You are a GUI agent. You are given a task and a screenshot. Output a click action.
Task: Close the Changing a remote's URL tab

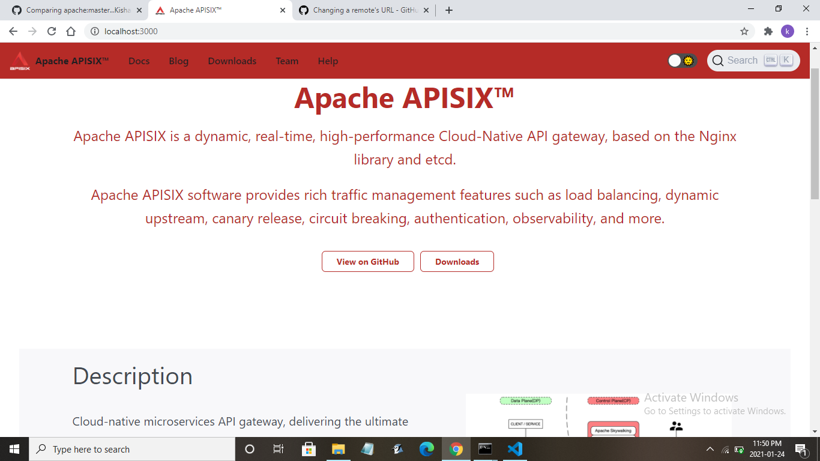tap(426, 10)
